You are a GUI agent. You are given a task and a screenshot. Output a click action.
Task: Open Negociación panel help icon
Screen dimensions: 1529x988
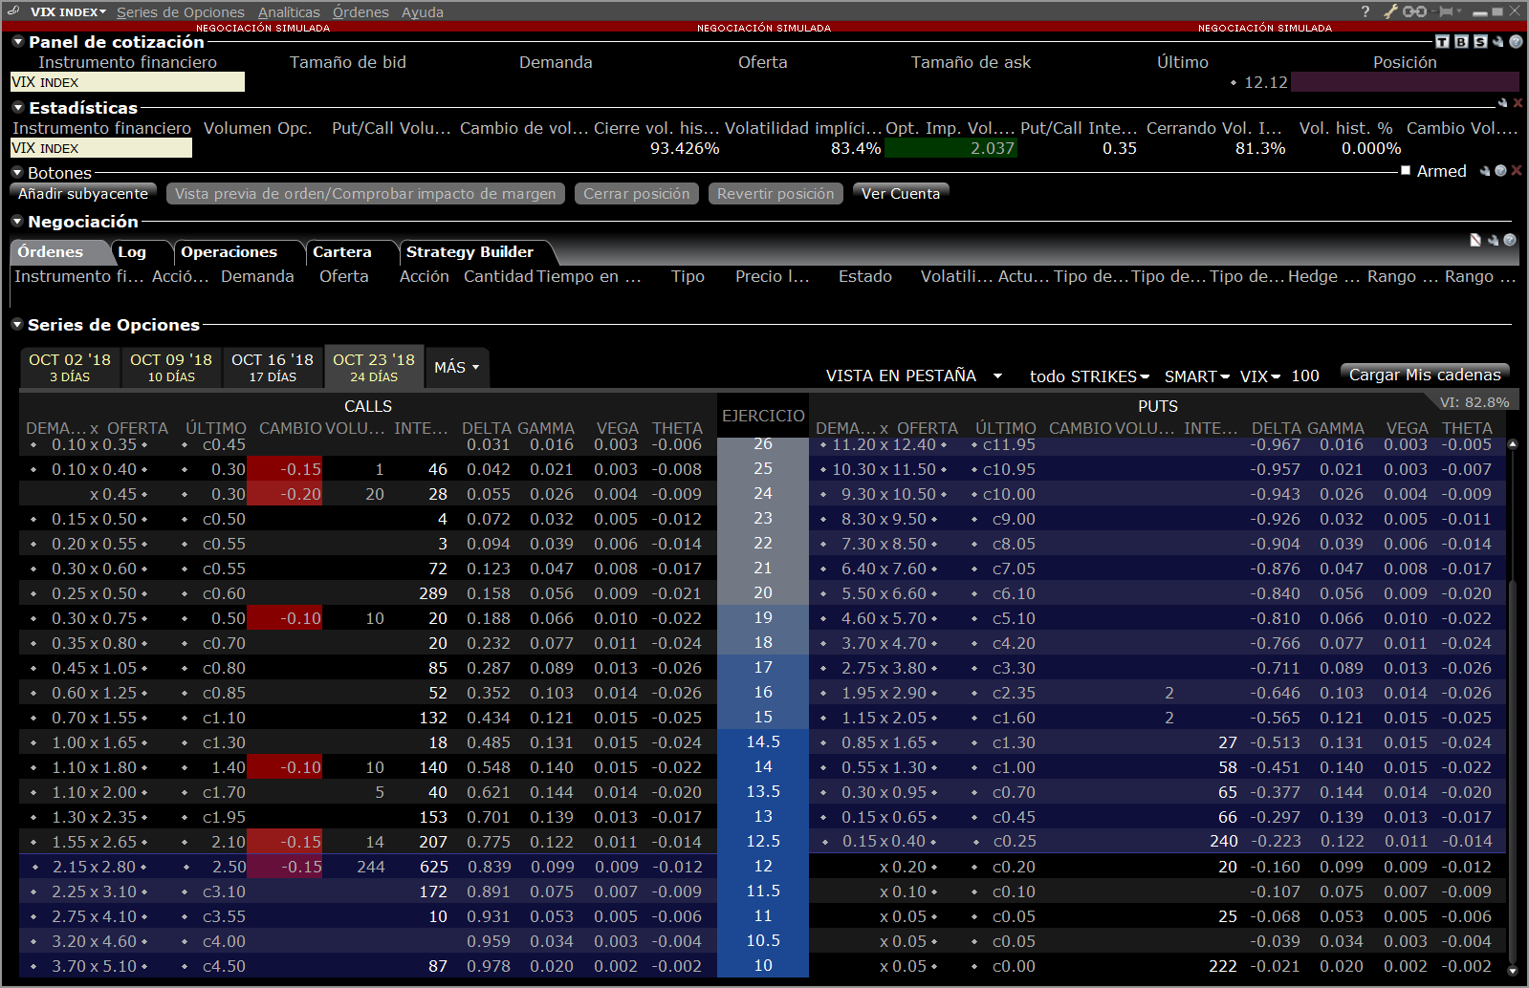coord(1510,240)
